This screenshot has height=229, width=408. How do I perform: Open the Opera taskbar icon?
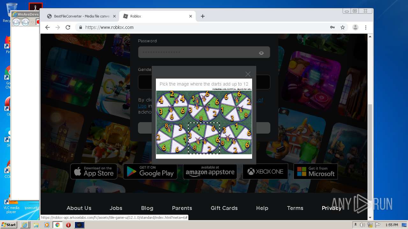(68, 225)
